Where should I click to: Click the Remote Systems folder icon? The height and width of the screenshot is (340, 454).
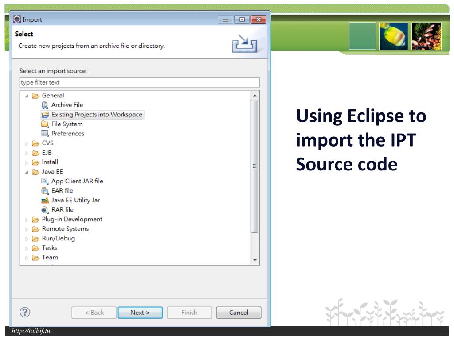(35, 229)
